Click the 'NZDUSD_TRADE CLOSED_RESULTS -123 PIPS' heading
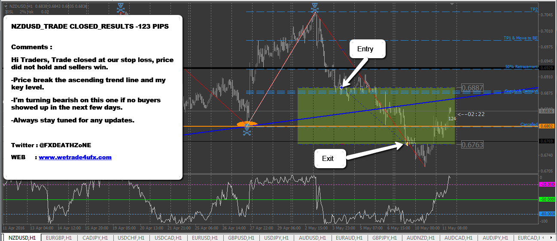This screenshot has width=557, height=241. [90, 27]
